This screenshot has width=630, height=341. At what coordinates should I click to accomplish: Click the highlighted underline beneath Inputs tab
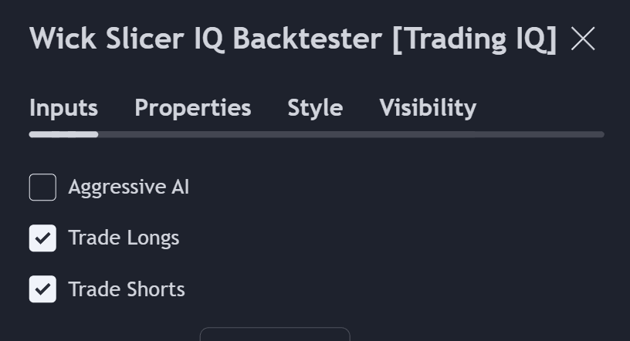click(x=63, y=134)
